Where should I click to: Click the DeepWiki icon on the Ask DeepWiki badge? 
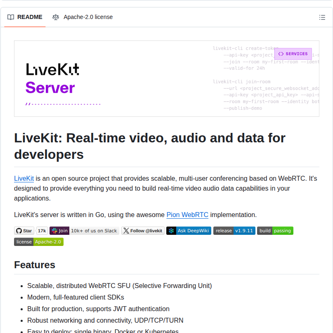tap(170, 231)
